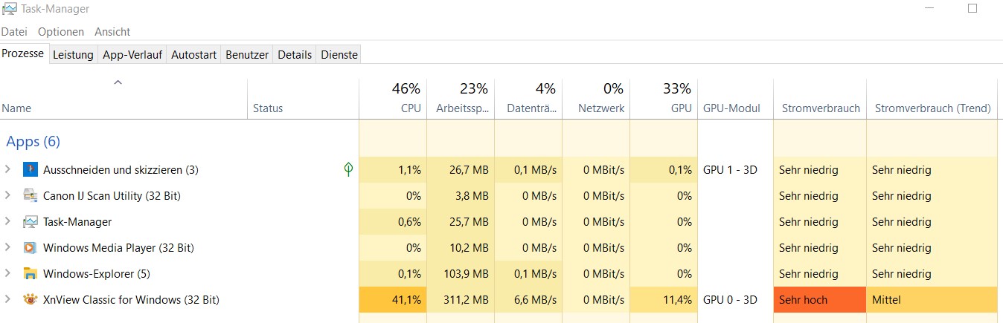Expand the Ausschneiden und skizzieren process group
1003x323 pixels.
coord(7,170)
